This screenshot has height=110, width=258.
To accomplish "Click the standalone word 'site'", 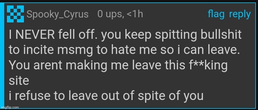I will [x=19, y=81].
